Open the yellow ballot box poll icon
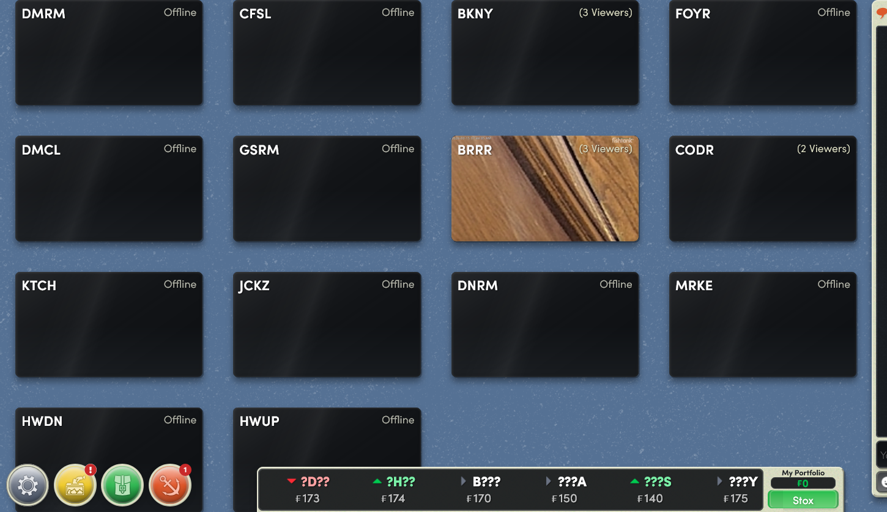Image resolution: width=887 pixels, height=512 pixels. (x=75, y=485)
